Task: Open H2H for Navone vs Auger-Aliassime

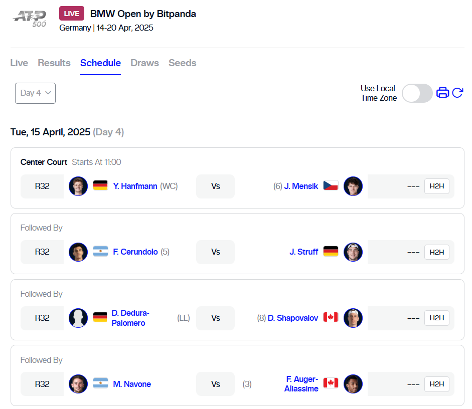Action: (436, 384)
